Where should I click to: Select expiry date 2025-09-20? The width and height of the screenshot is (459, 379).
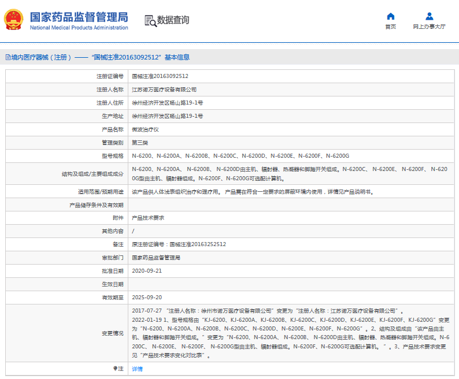click(x=147, y=298)
